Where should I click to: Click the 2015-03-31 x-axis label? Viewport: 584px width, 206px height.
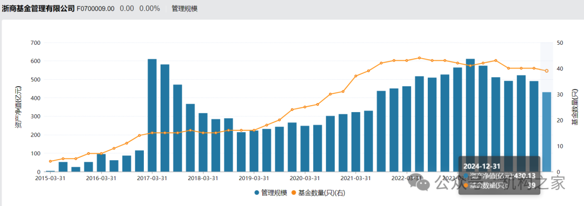point(50,178)
